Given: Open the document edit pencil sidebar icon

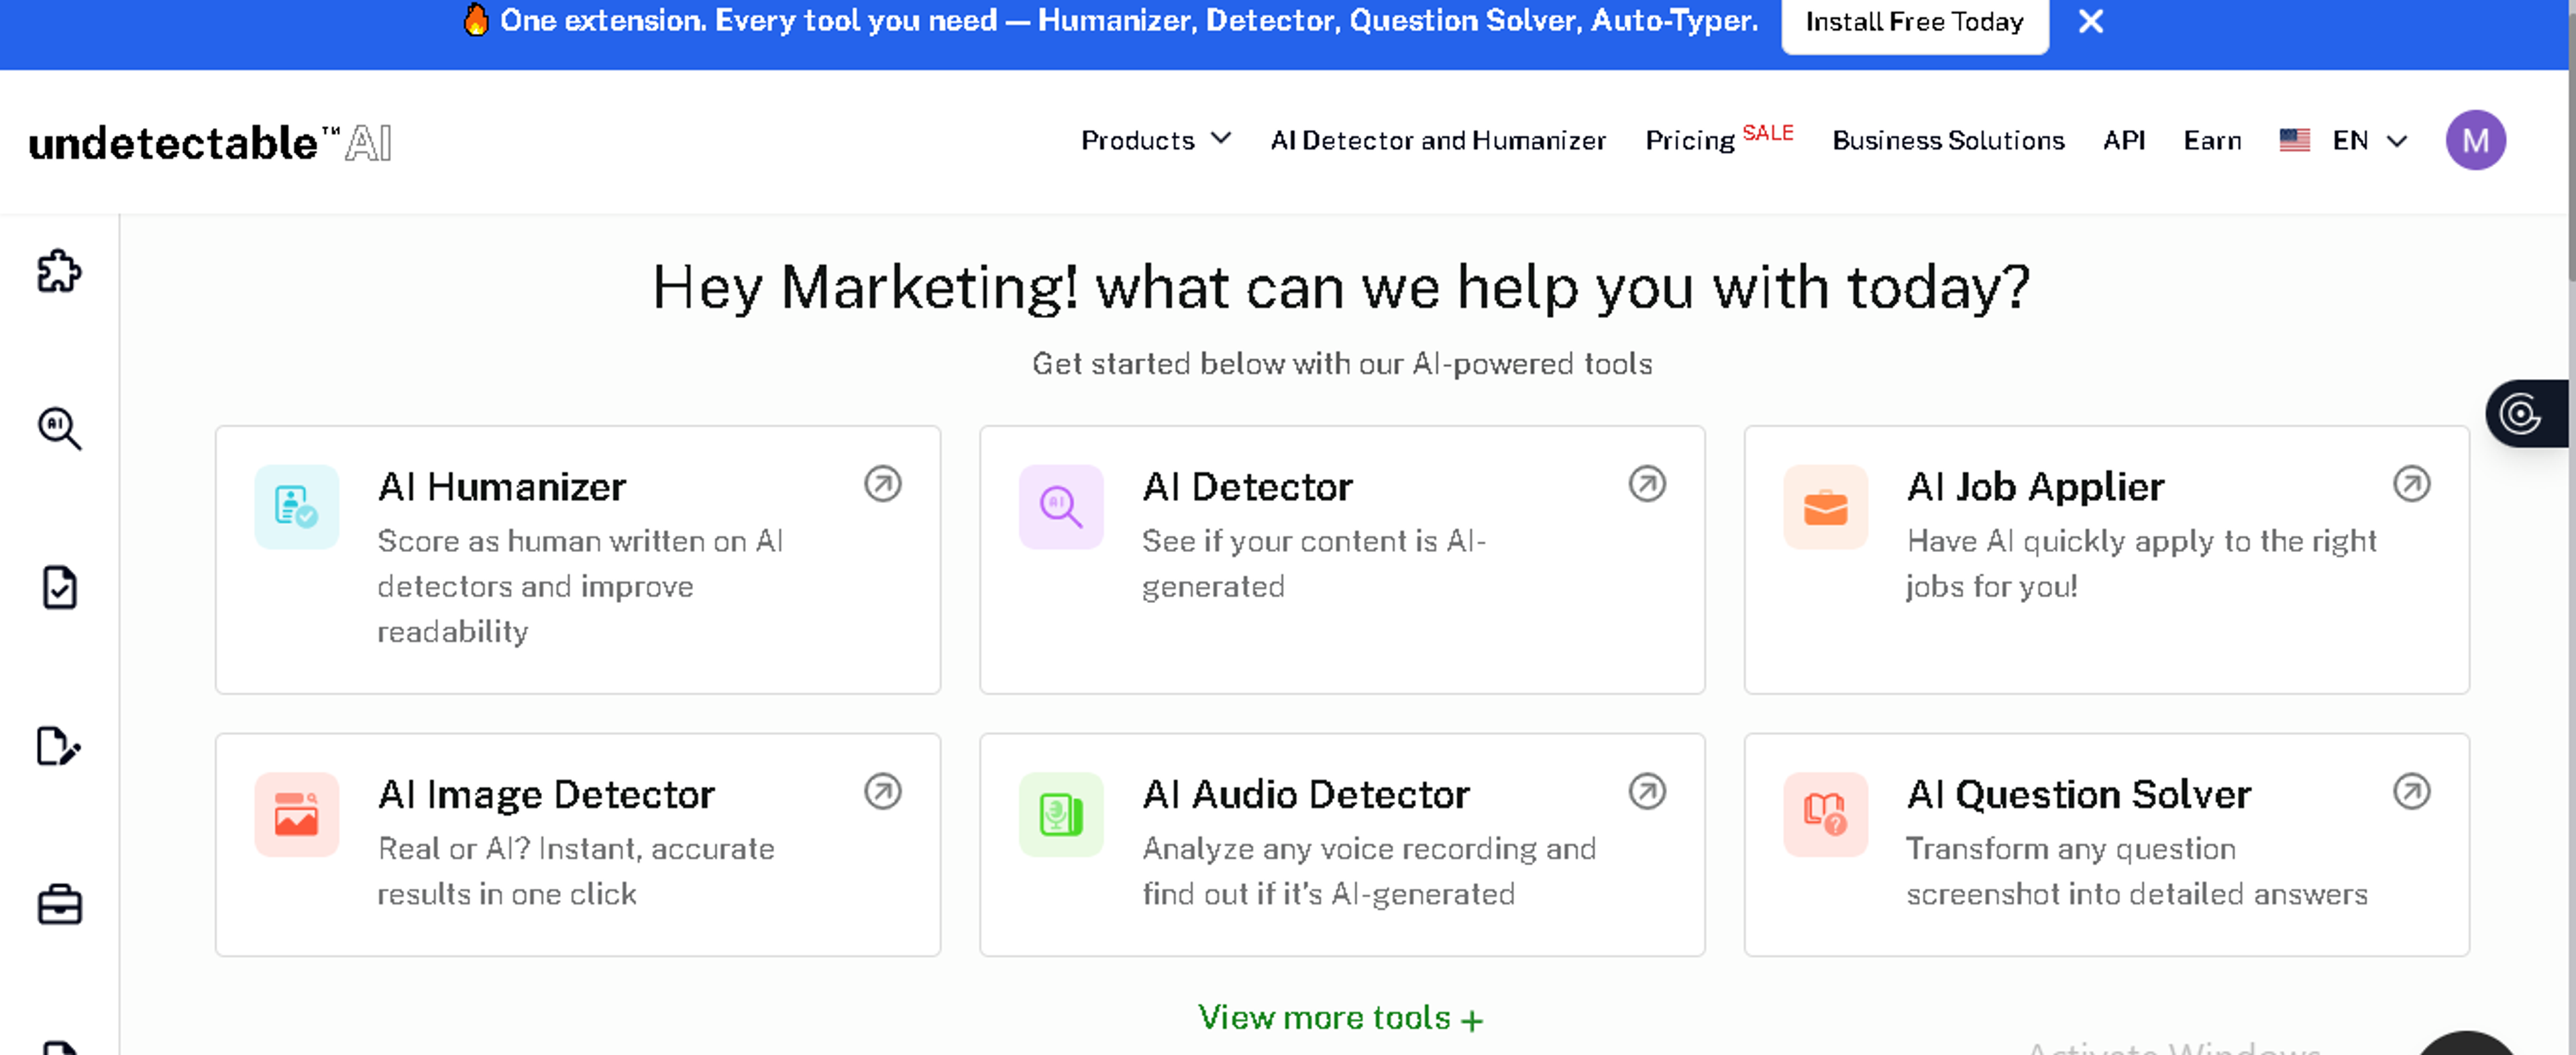Looking at the screenshot, I should (59, 746).
